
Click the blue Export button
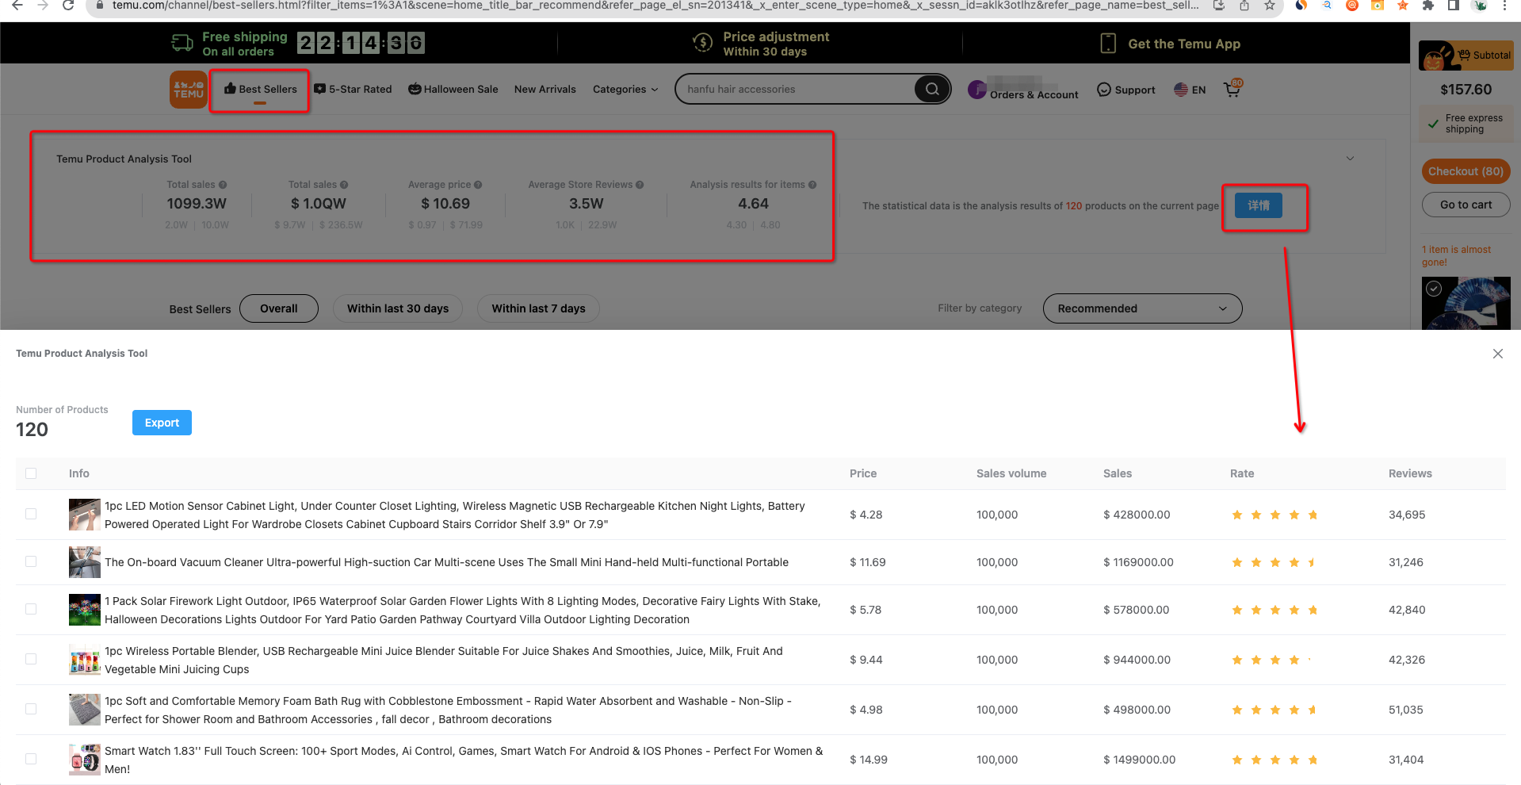pyautogui.click(x=162, y=423)
